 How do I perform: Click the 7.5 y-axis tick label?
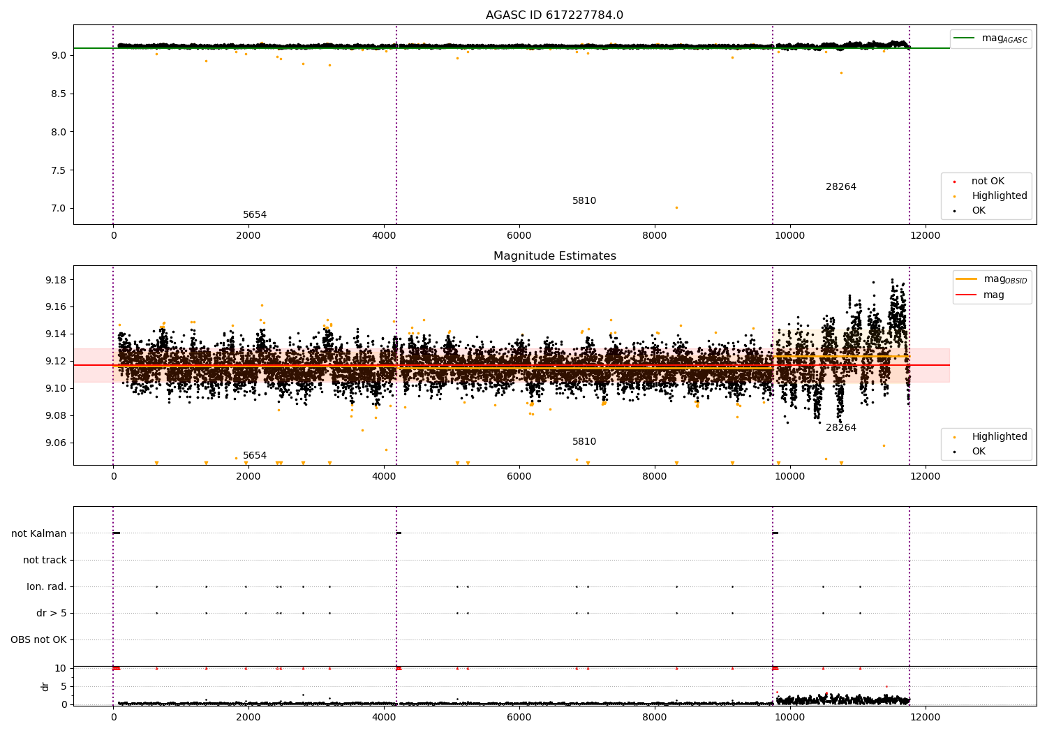pos(59,170)
